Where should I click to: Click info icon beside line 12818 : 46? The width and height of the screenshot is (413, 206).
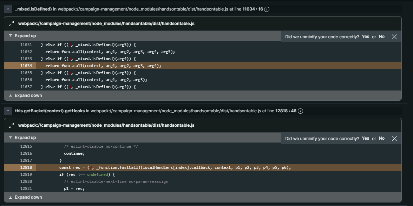click(300, 111)
